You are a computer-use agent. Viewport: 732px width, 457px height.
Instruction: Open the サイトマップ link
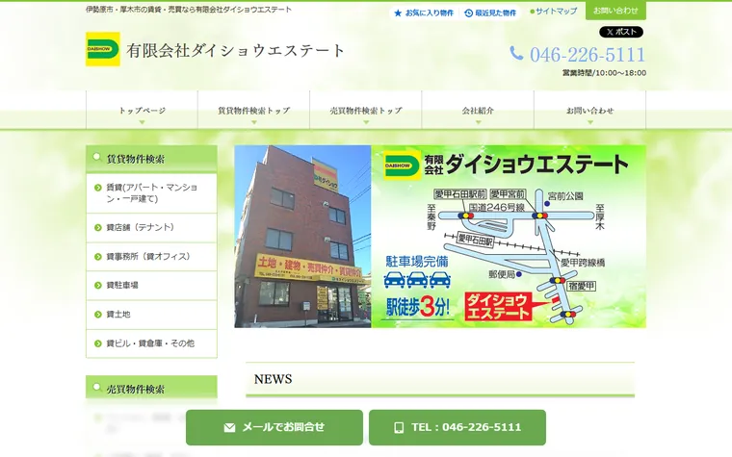(x=556, y=12)
